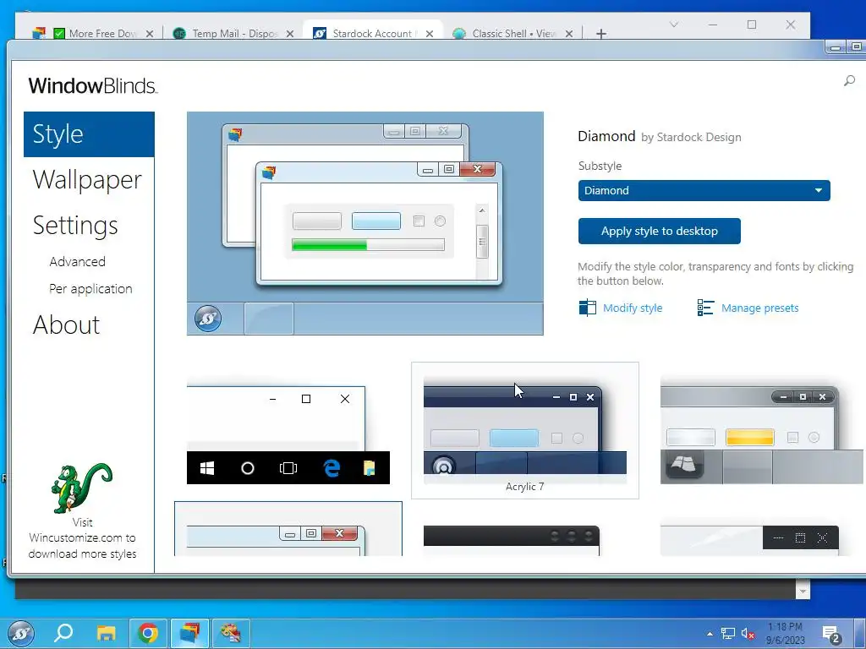Screen dimensions: 866x649
Task: Click the large Diamond style preview
Action: pos(365,223)
